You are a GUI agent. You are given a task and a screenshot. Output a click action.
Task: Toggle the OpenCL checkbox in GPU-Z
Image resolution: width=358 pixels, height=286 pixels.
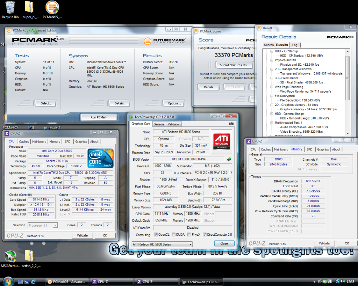point(156,234)
